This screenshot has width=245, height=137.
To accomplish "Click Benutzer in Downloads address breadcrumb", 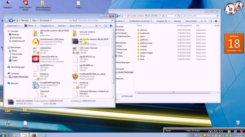I will click(x=25, y=20).
